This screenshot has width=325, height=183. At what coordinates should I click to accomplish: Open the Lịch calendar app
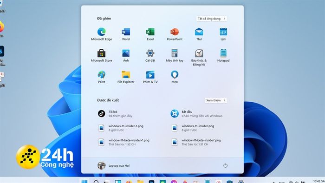click(x=223, y=34)
